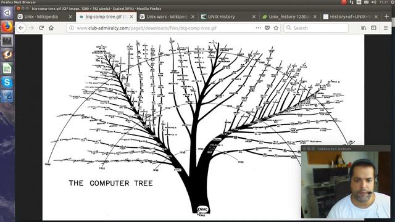Image resolution: width=395 pixels, height=222 pixels.
Task: Open the sound volume indicator
Action: (374, 2)
